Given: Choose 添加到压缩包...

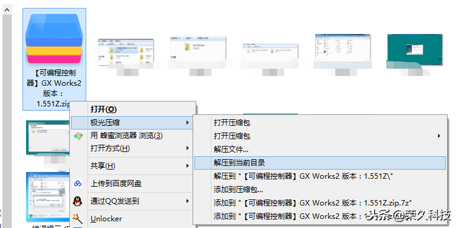Looking at the screenshot, I should [x=320, y=190].
